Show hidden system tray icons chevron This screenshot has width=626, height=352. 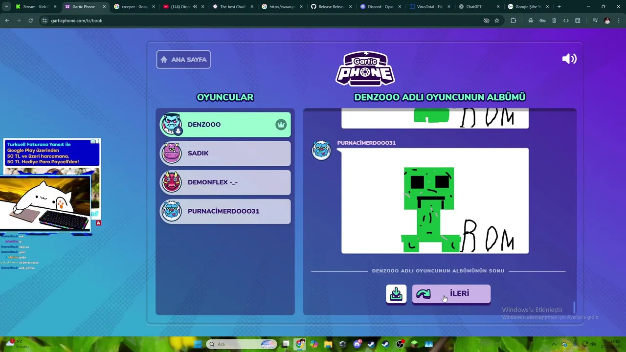[x=554, y=344]
